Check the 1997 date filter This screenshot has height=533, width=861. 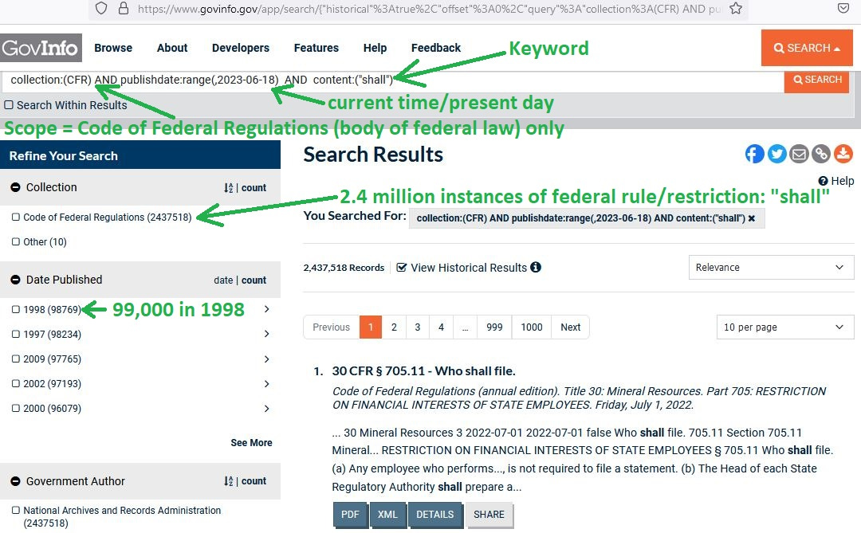[16, 335]
